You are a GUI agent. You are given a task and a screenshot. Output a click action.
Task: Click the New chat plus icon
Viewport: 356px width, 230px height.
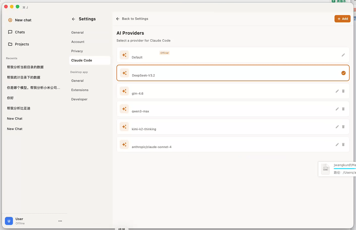pos(10,20)
